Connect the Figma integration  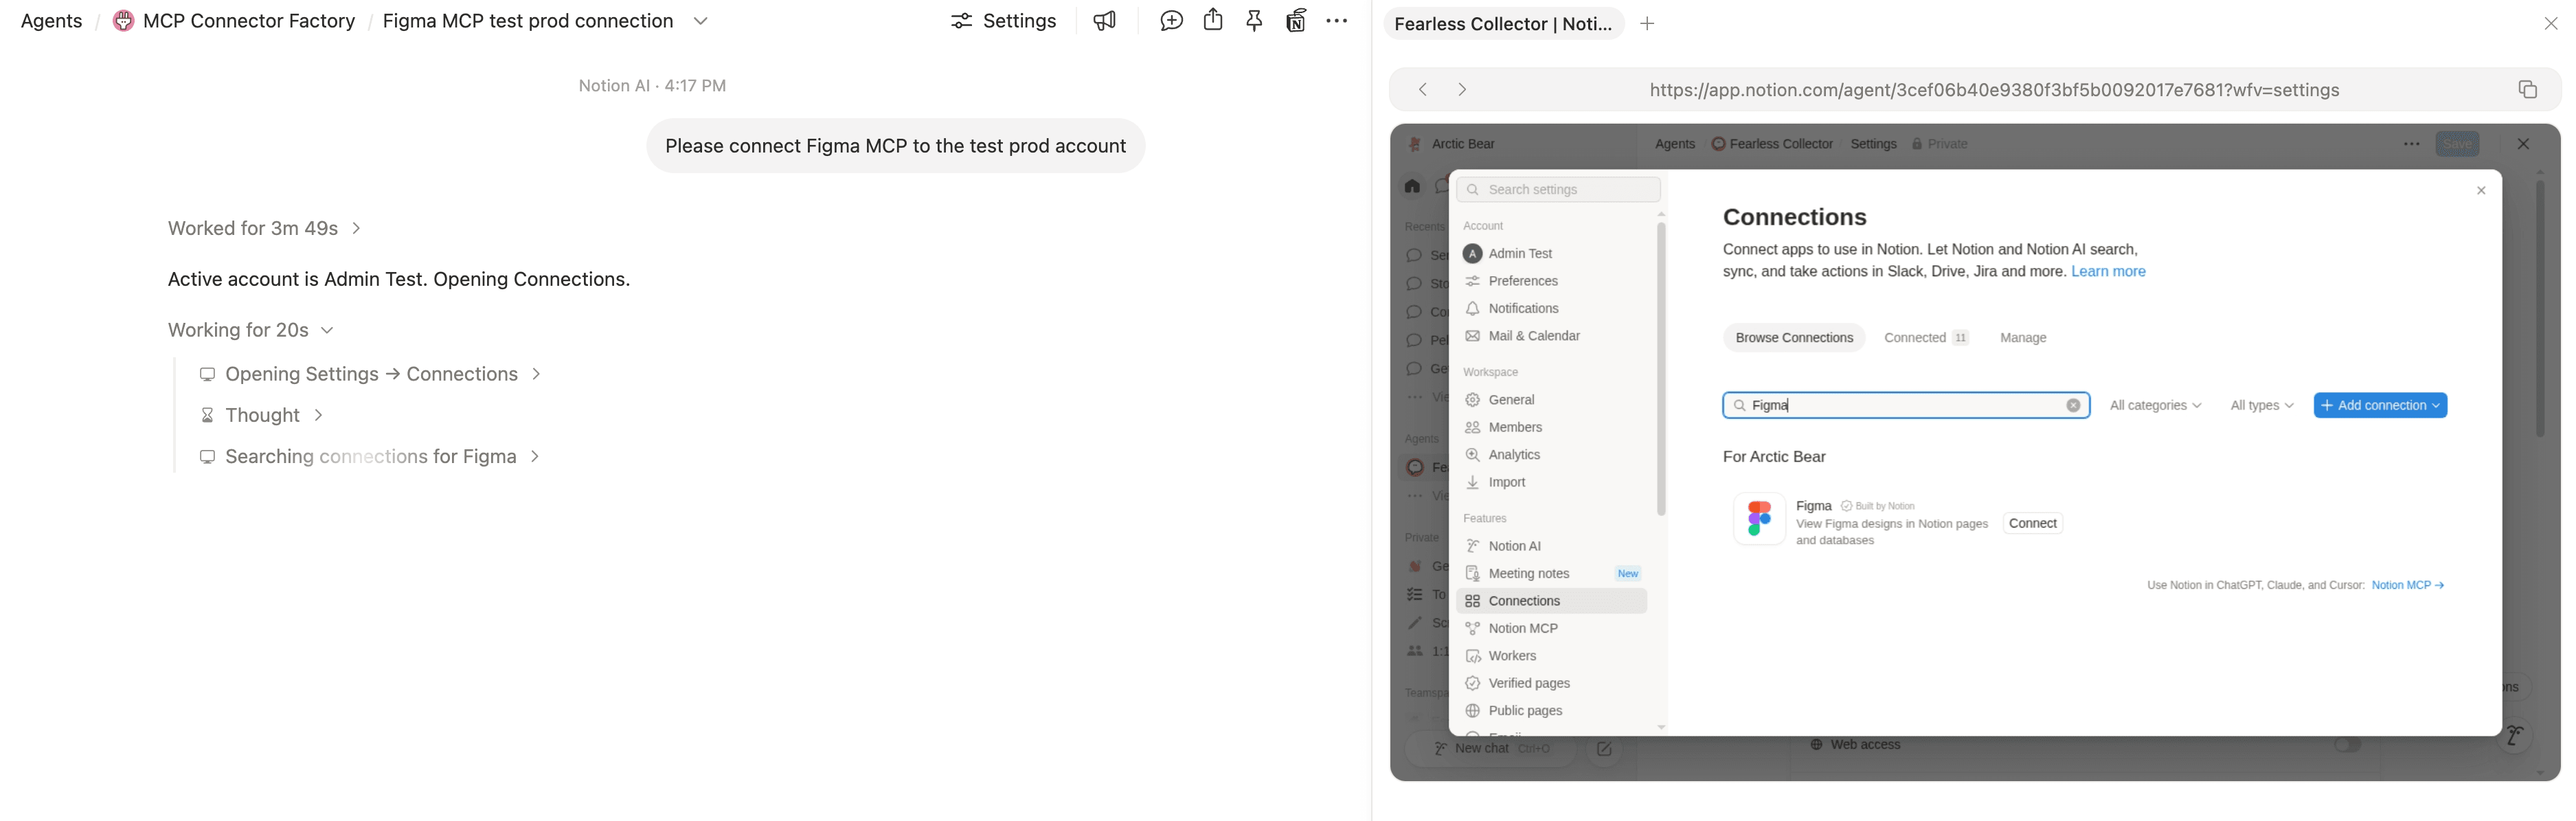2033,524
